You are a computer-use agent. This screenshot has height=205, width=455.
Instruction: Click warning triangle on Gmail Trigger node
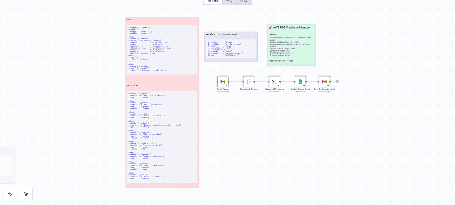pos(227,85)
